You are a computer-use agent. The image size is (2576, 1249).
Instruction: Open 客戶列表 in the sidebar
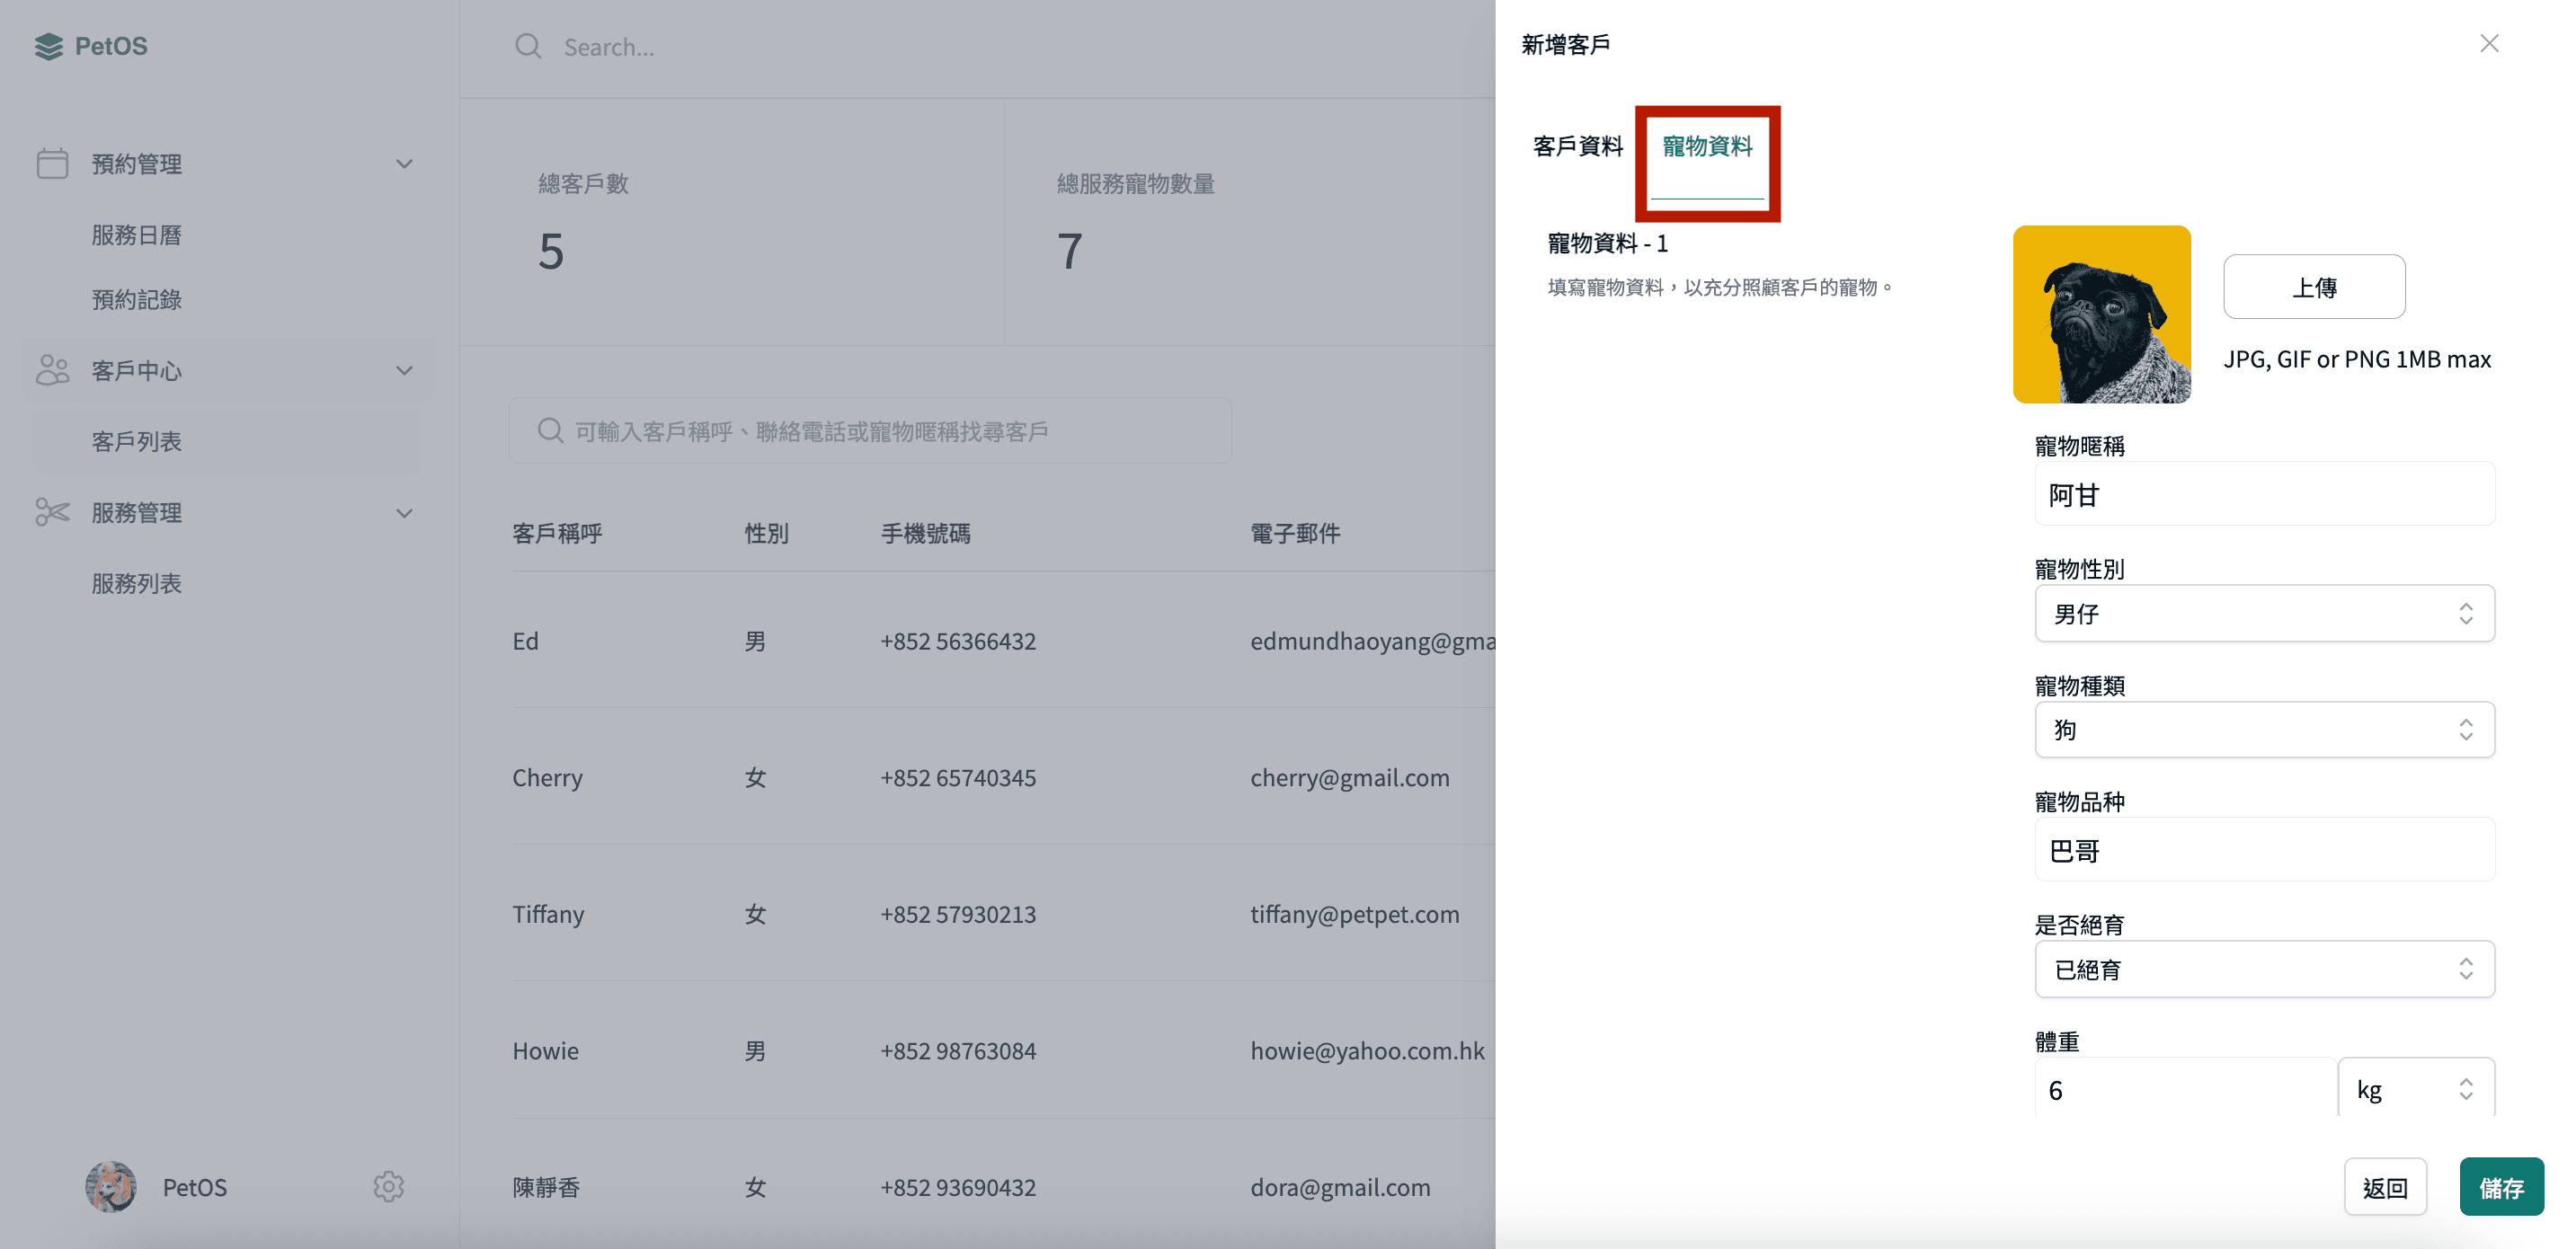(136, 441)
